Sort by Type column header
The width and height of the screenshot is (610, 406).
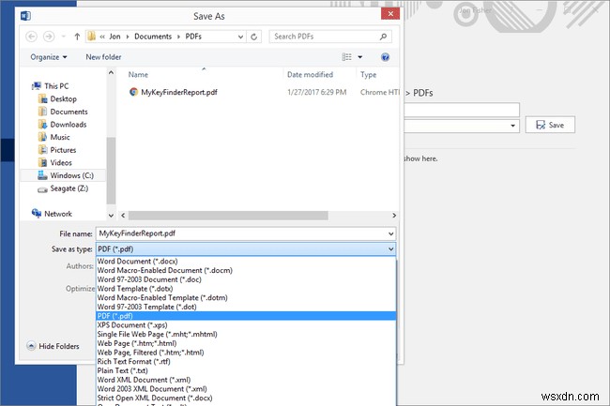click(x=368, y=75)
